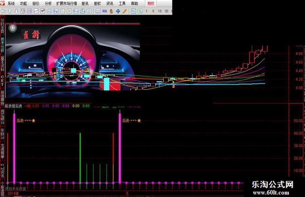This screenshot has width=305, height=197.
Task: Switch to the GET side tab
Action: [x=2, y=81]
